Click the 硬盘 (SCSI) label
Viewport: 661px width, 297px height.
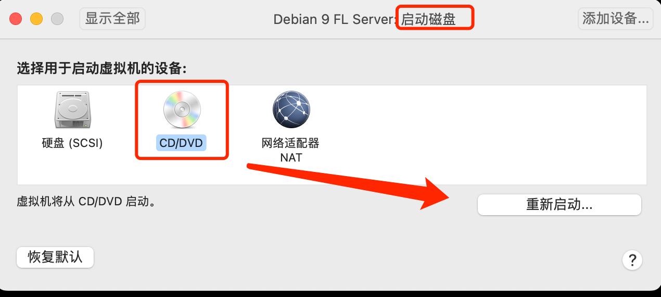point(72,143)
